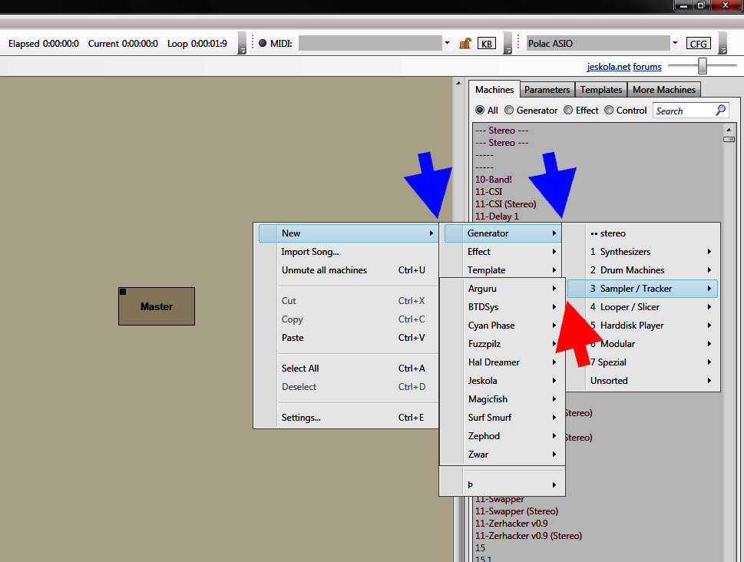The height and width of the screenshot is (562, 744).
Task: Click the MIDI activity indicator dot
Action: point(263,43)
